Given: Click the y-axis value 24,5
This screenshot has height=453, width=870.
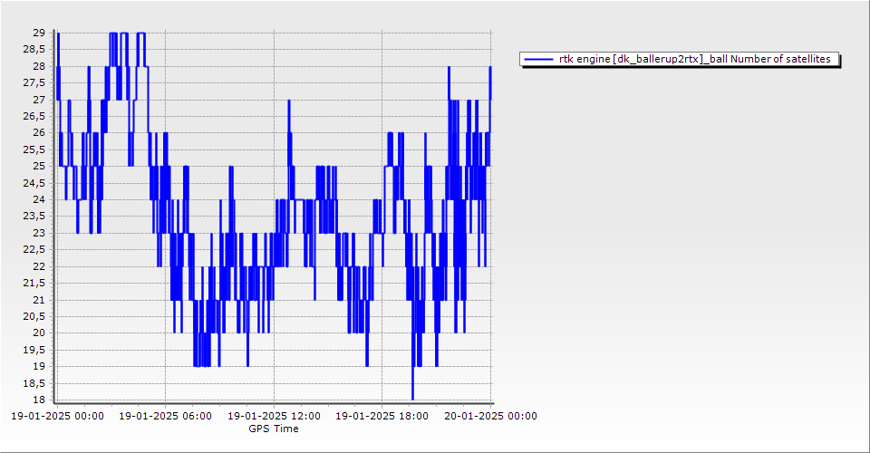Looking at the screenshot, I should (x=34, y=183).
